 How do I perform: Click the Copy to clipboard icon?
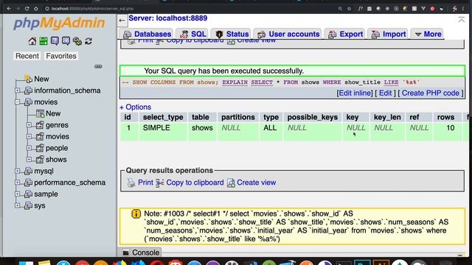(x=159, y=183)
